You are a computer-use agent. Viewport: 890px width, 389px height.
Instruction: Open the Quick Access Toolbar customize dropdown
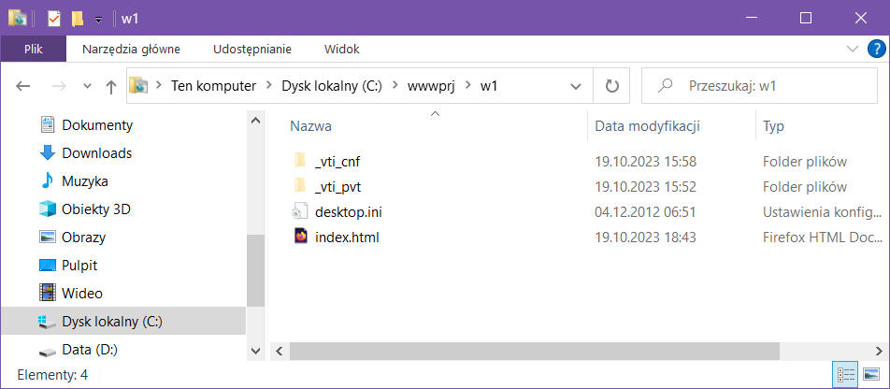[98, 19]
